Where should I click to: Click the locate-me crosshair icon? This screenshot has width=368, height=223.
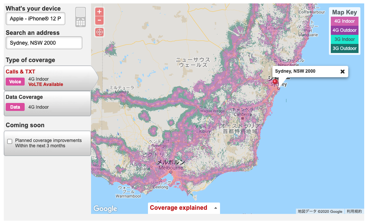[x=99, y=32]
